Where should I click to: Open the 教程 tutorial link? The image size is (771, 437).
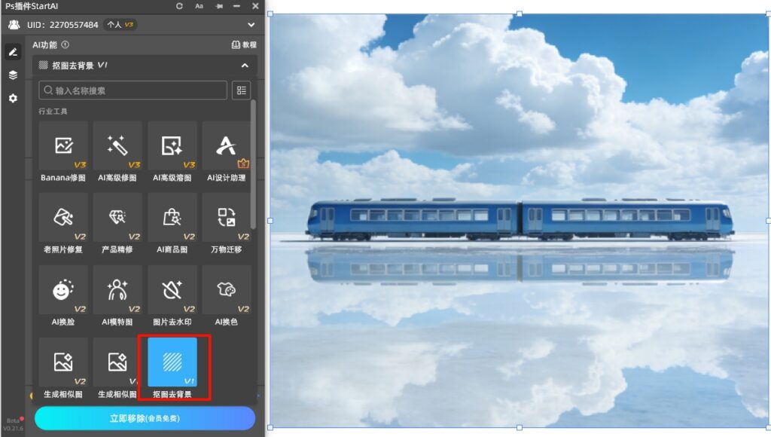pyautogui.click(x=244, y=45)
